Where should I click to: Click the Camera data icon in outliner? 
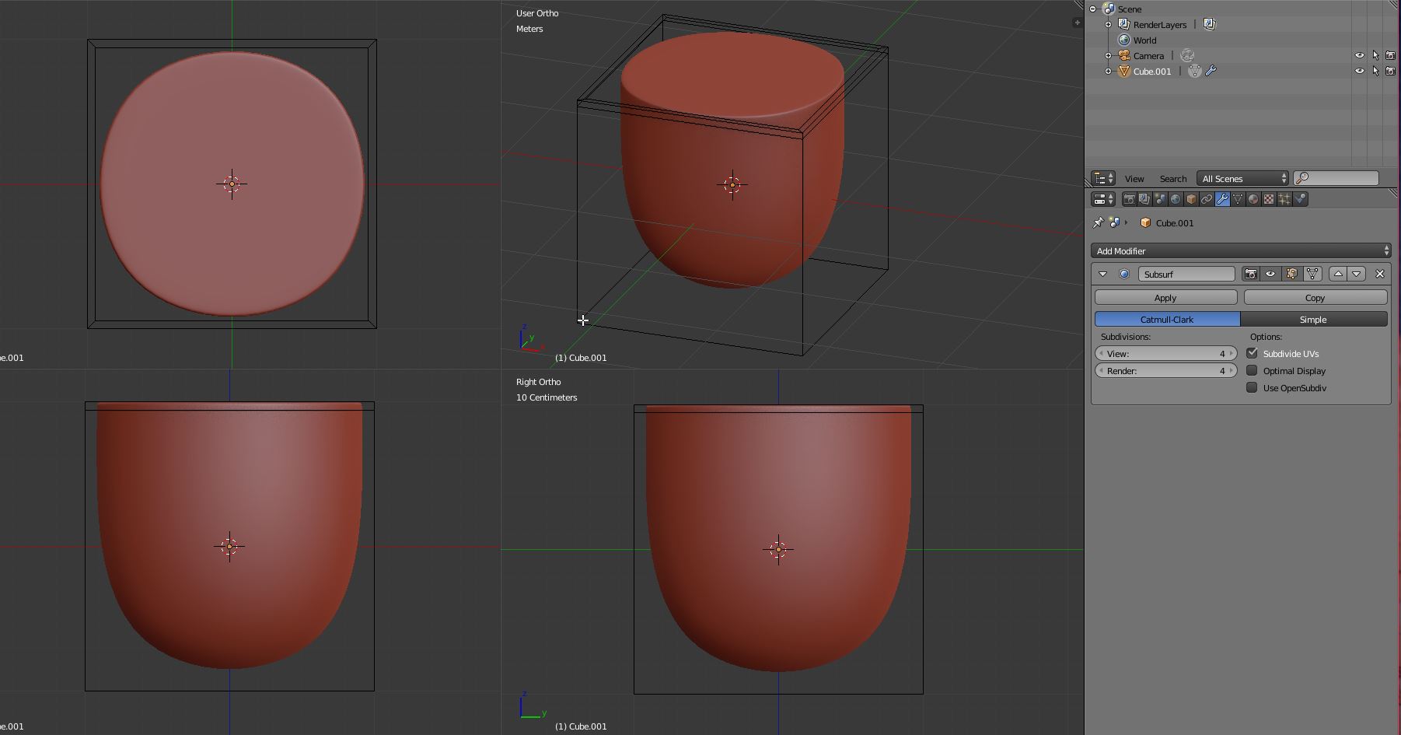pos(1187,56)
